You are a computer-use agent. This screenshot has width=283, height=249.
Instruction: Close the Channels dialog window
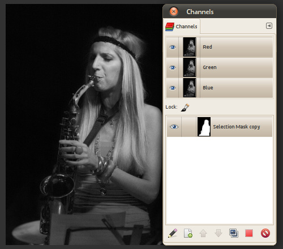(174, 11)
